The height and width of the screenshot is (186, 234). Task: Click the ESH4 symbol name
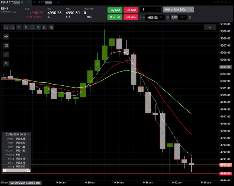(x=4, y=9)
